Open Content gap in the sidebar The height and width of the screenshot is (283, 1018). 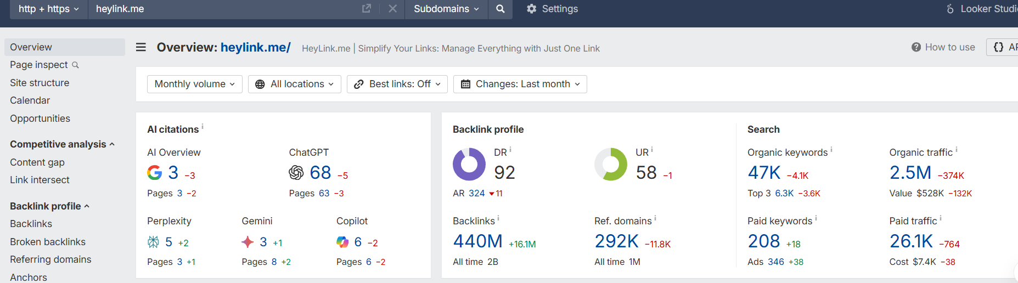[x=37, y=162]
